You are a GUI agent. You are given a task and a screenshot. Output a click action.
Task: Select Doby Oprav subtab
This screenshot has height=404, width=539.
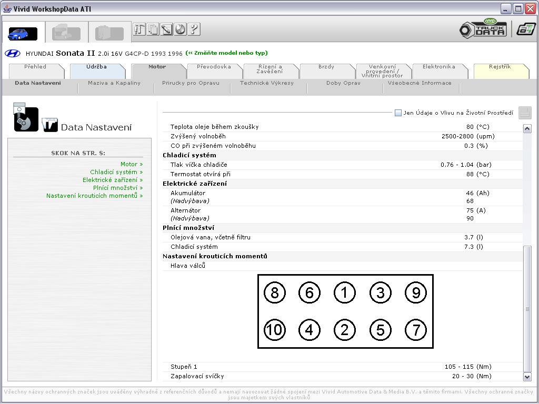343,83
